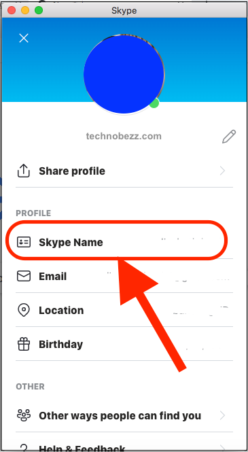Open the Email row
Image resolution: width=248 pixels, height=452 pixels.
(124, 277)
